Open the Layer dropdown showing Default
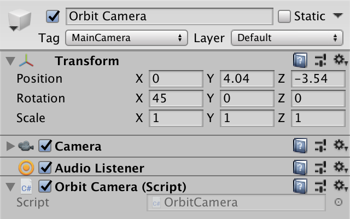The width and height of the screenshot is (350, 219). click(x=287, y=38)
